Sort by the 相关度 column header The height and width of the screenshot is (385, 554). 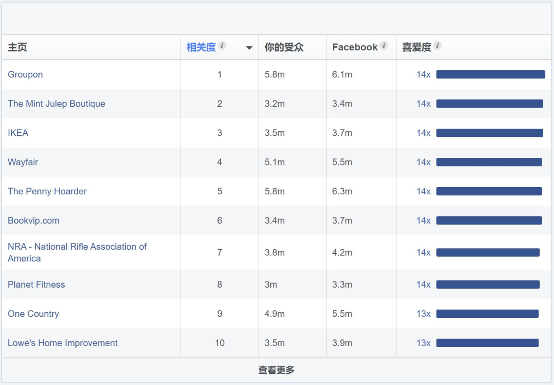click(201, 47)
